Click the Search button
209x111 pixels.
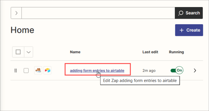(x=189, y=13)
